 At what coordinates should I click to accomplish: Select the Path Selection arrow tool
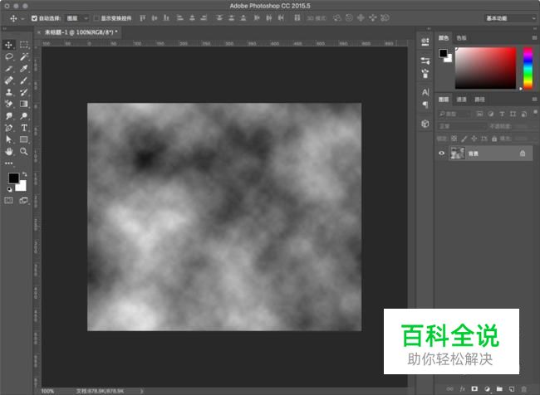[x=8, y=139]
